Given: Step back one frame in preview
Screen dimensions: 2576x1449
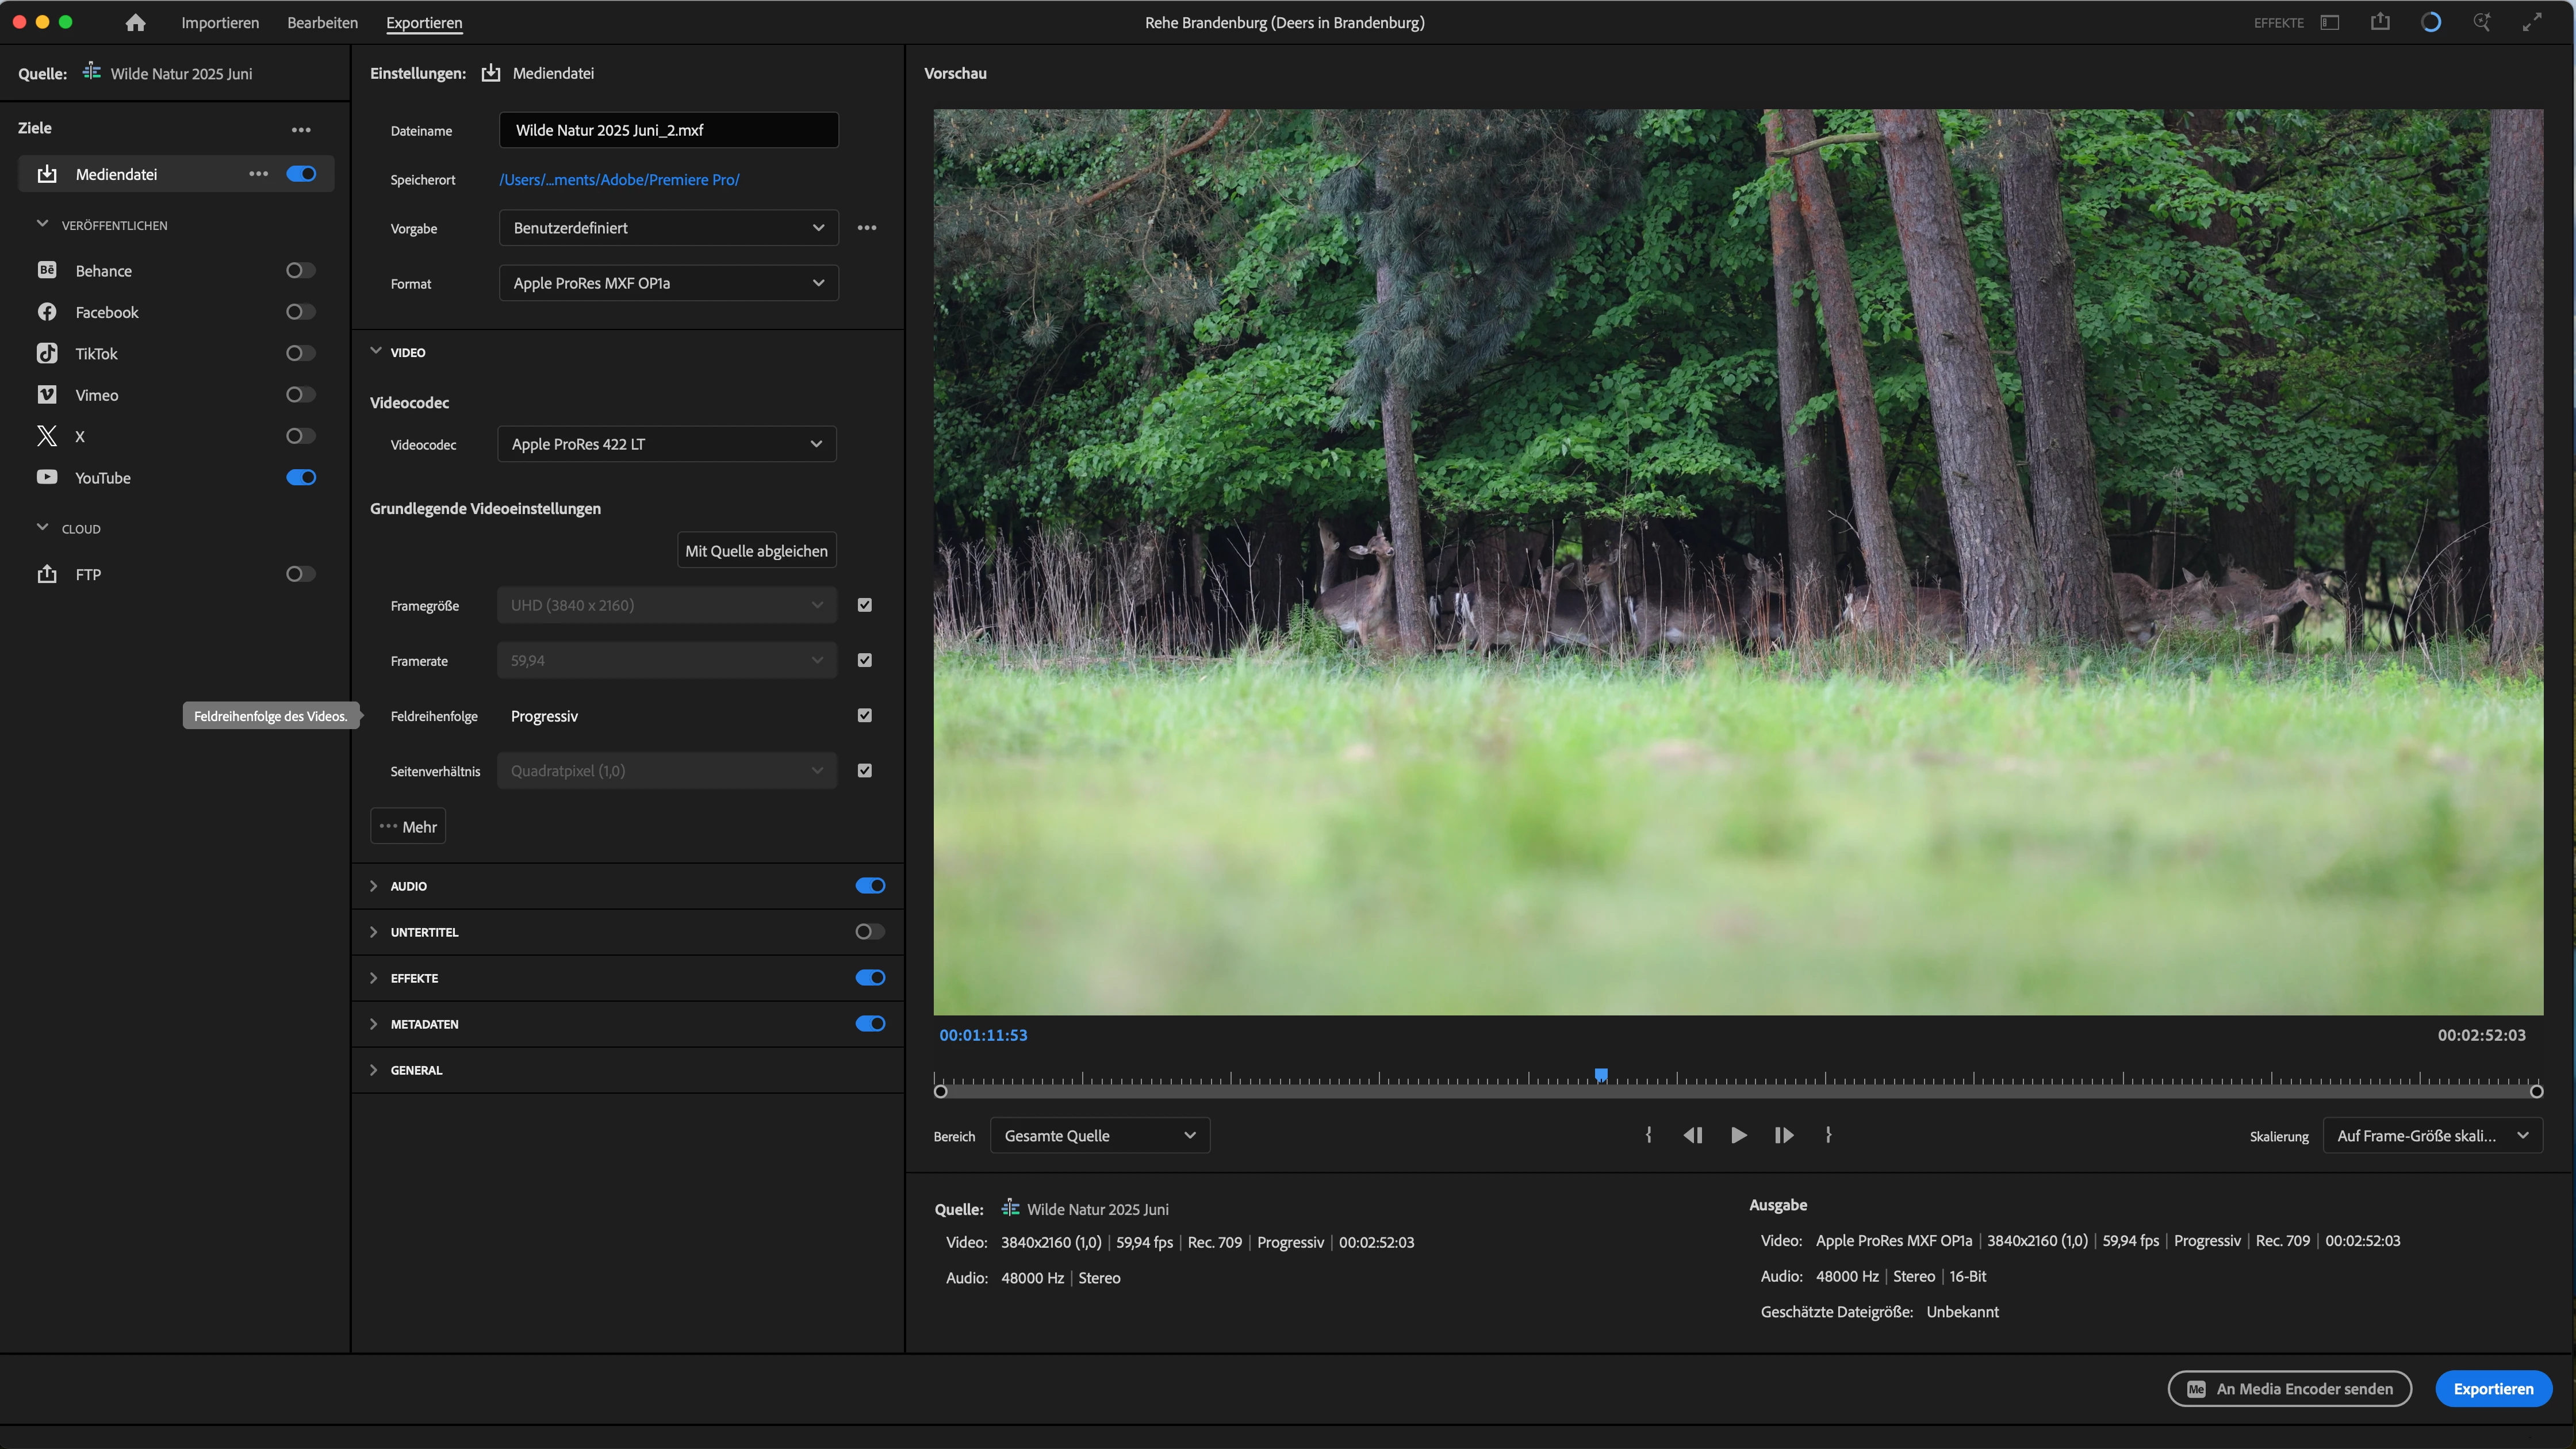Looking at the screenshot, I should pyautogui.click(x=1692, y=1135).
